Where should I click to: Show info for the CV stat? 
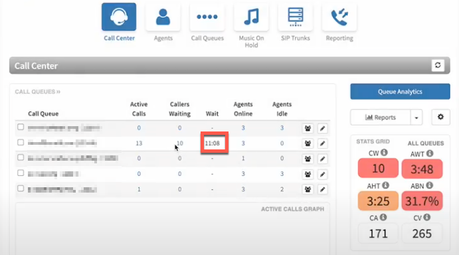click(427, 217)
